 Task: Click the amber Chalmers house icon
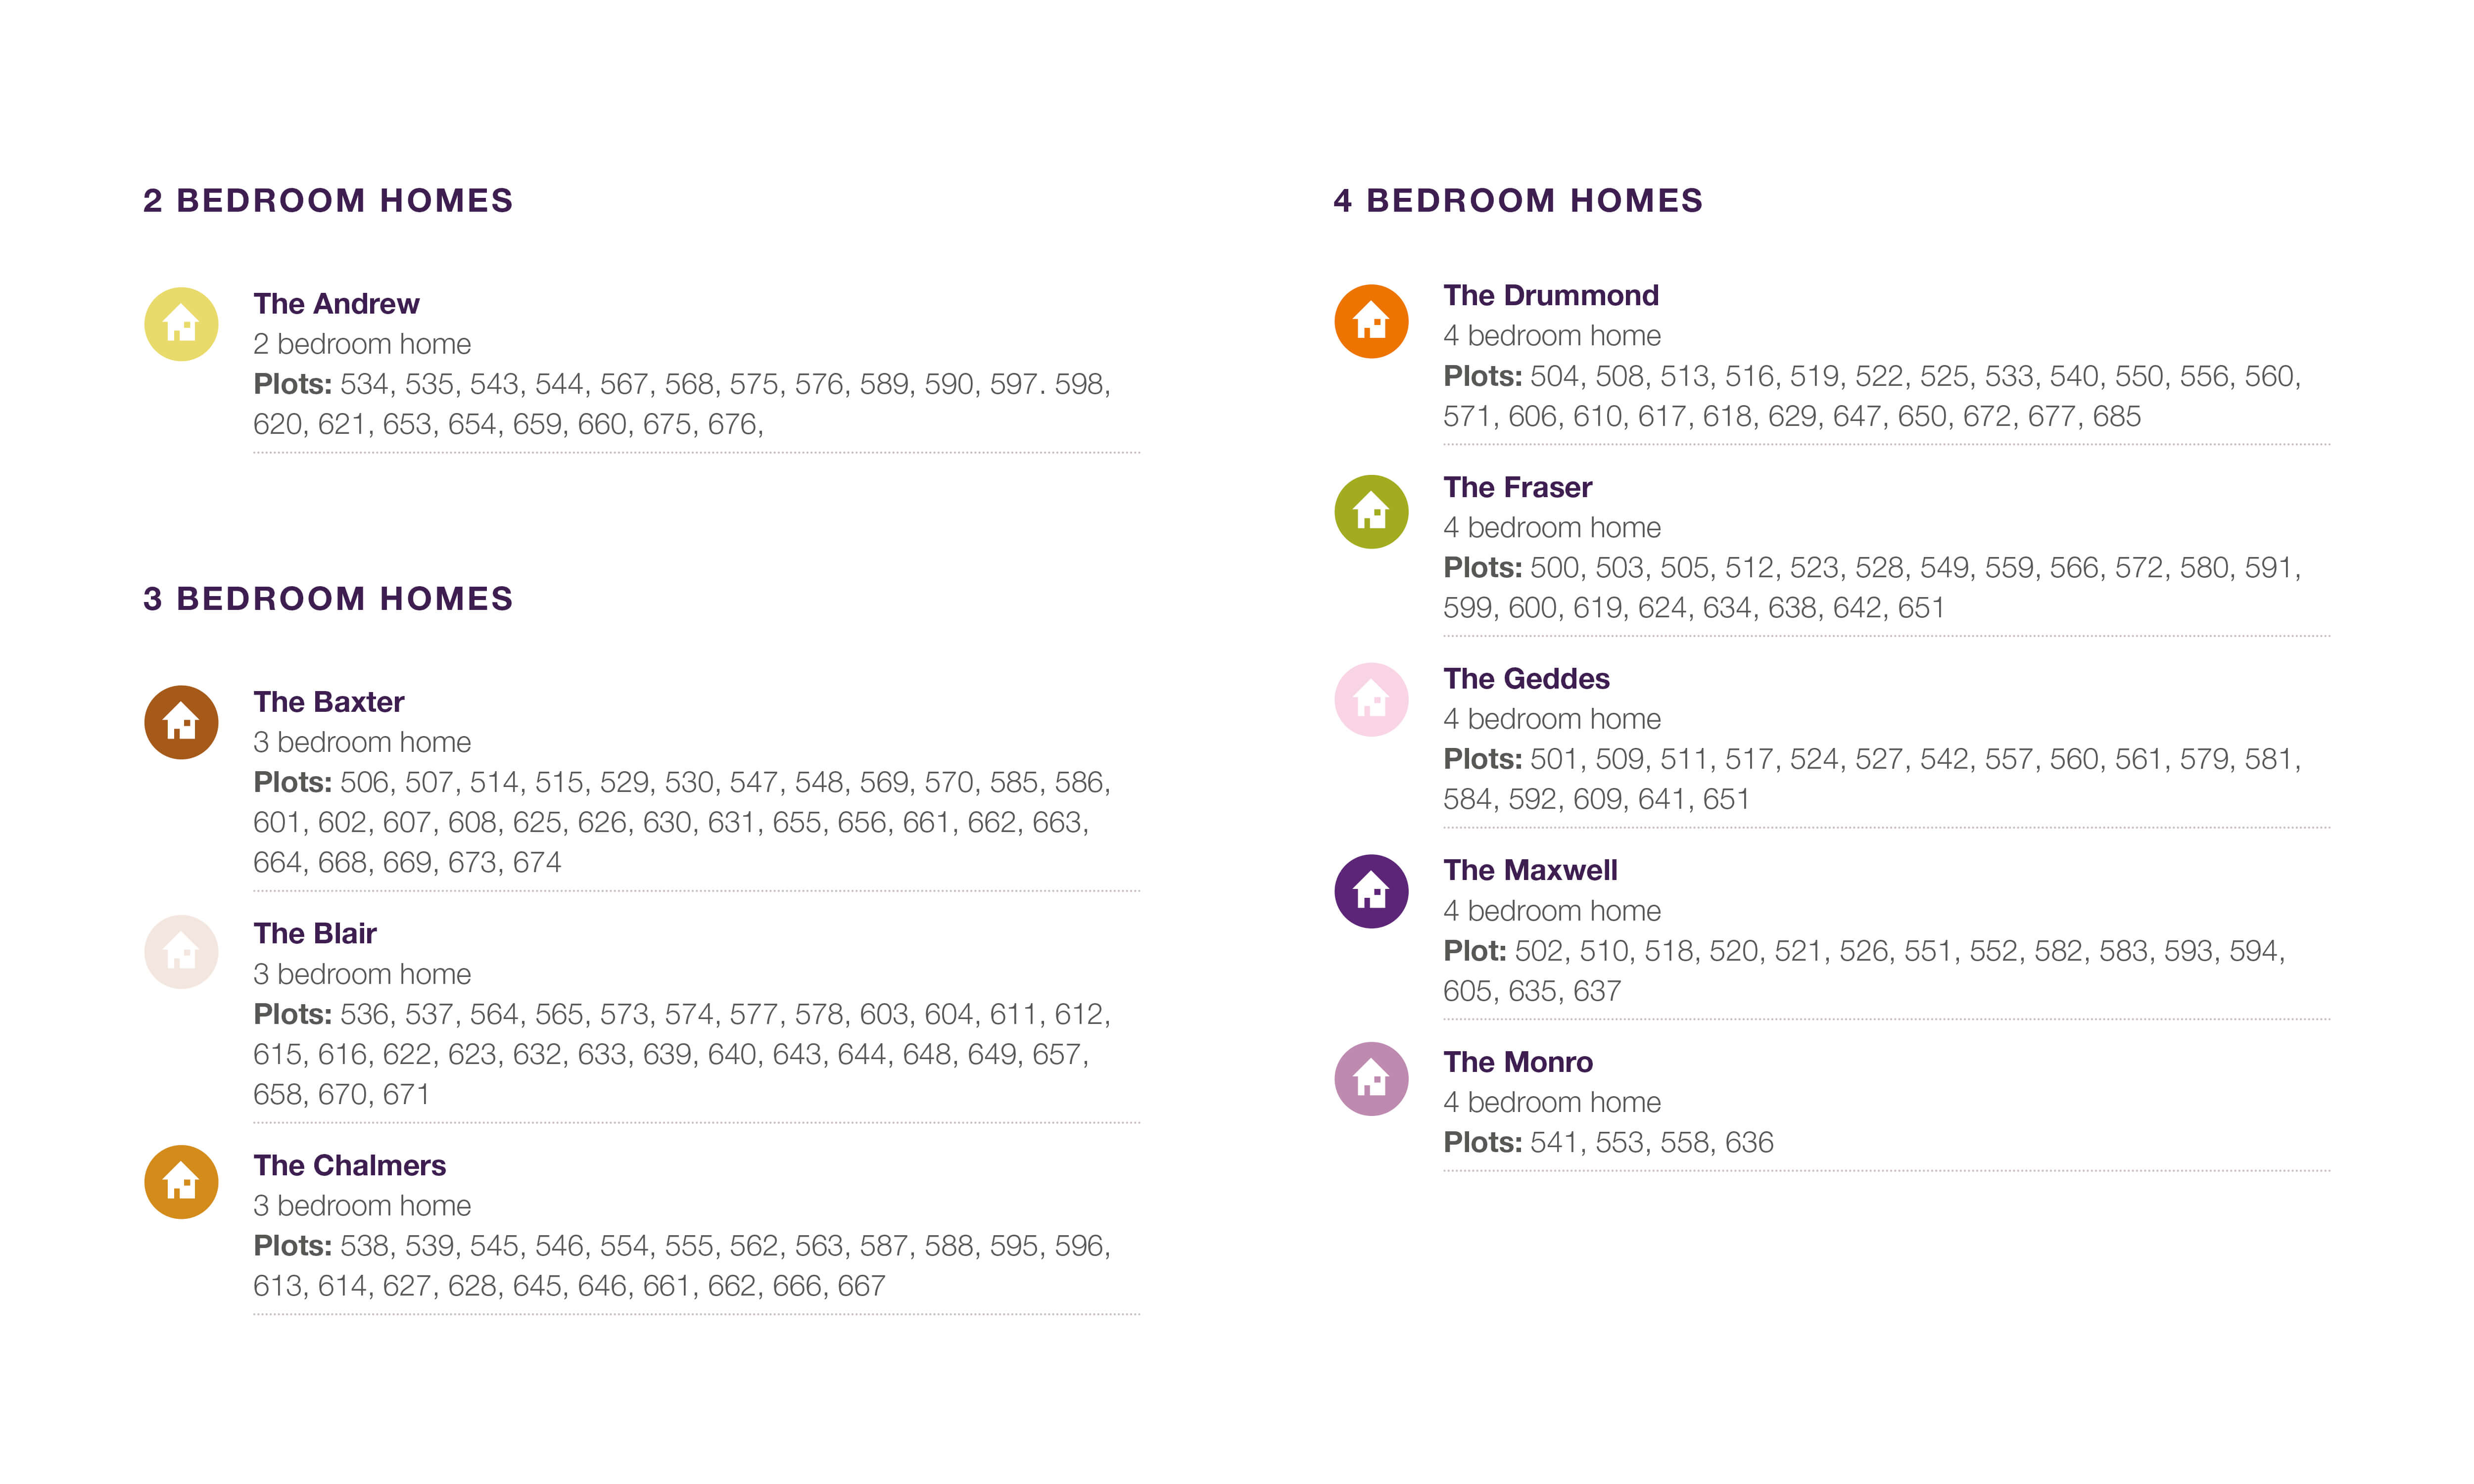point(181,1182)
